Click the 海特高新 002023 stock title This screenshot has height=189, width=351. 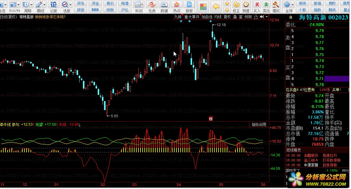click(x=324, y=17)
